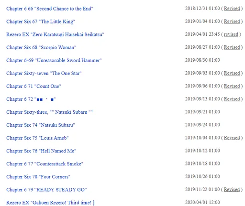The height and width of the screenshot is (206, 245).
Task: Open Chapter 6 79 "READY STEADY GO"
Action: 46,190
